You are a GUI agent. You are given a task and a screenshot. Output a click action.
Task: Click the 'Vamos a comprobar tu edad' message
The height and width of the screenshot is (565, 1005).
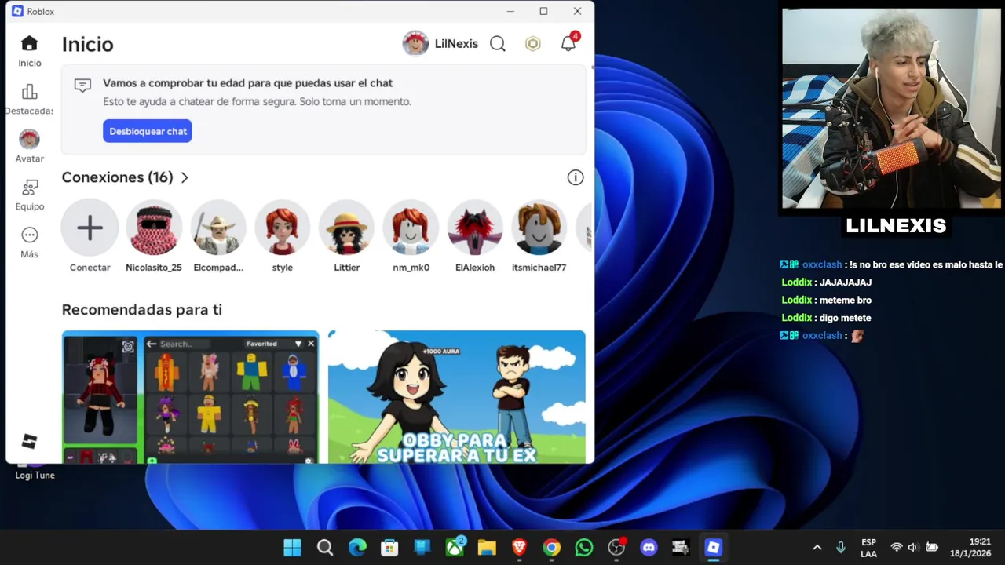click(247, 83)
